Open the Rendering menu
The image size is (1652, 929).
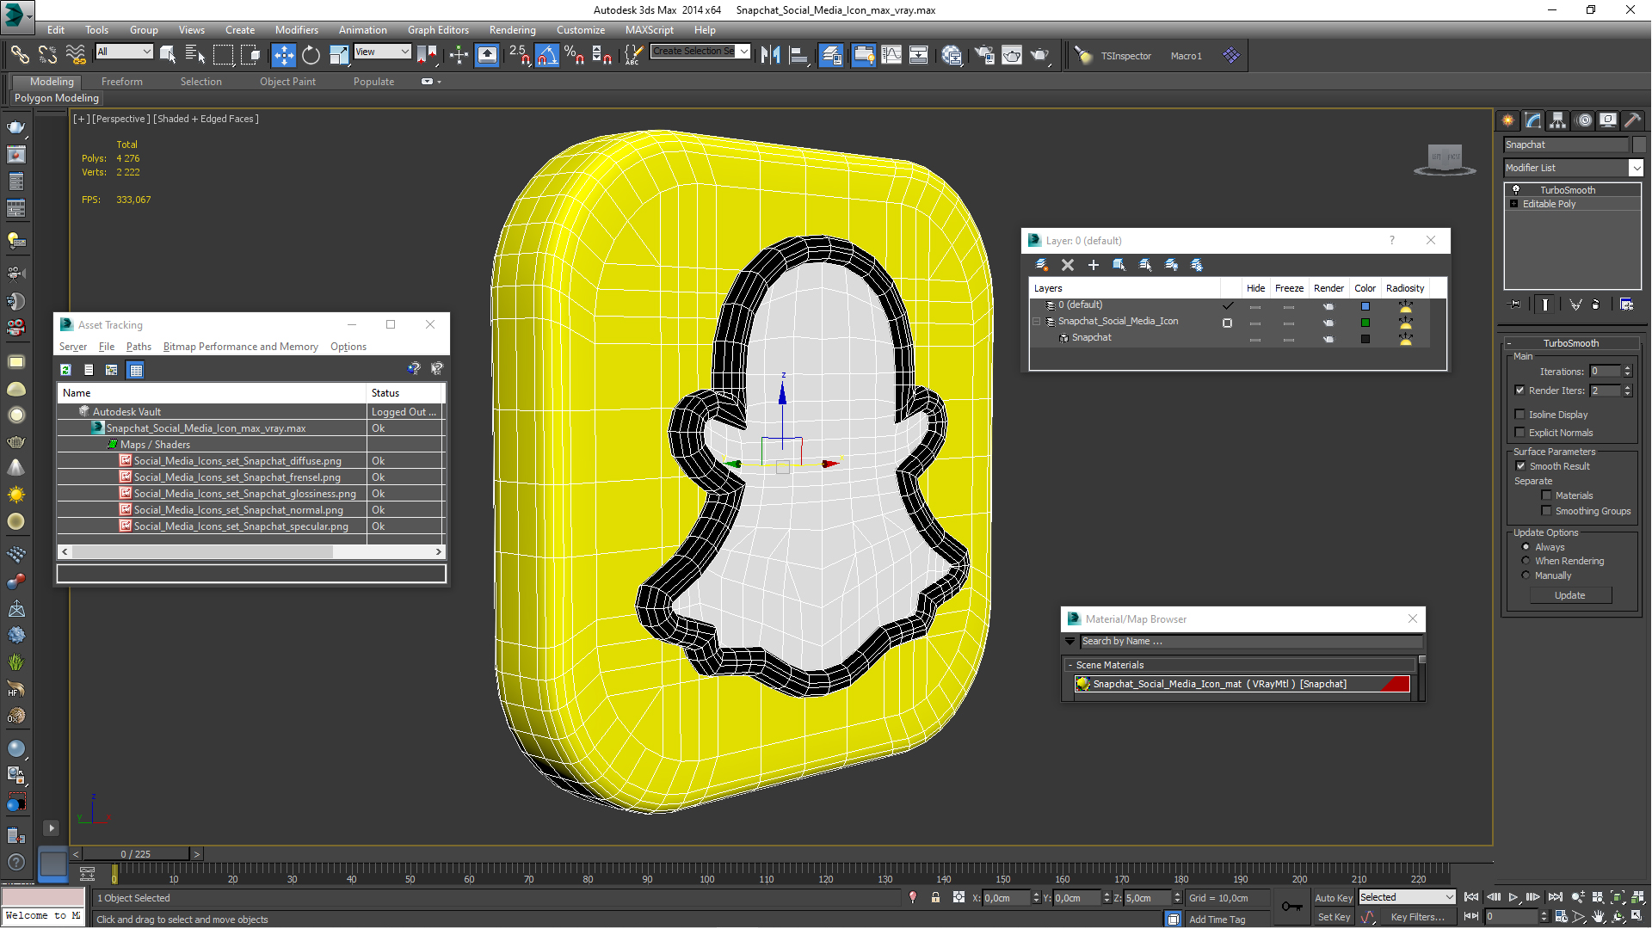(512, 29)
